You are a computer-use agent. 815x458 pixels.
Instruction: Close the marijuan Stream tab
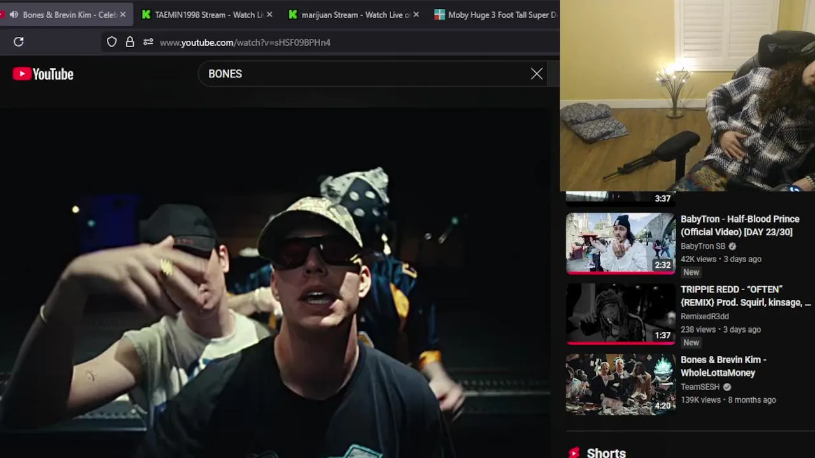pos(416,15)
